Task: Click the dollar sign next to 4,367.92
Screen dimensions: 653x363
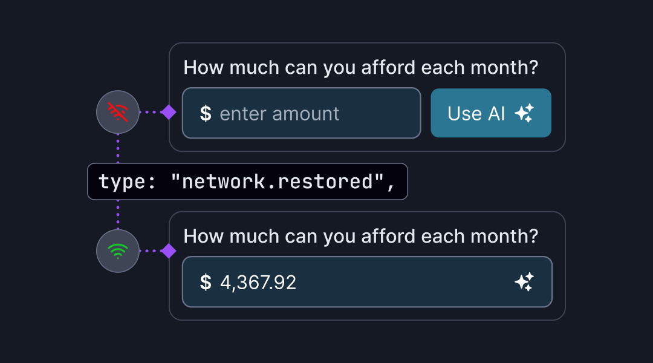Action: 206,281
